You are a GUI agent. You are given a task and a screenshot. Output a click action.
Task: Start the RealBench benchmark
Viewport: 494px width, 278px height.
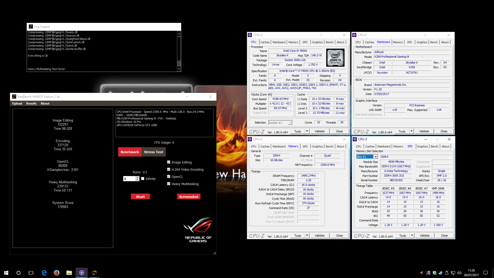[140, 197]
